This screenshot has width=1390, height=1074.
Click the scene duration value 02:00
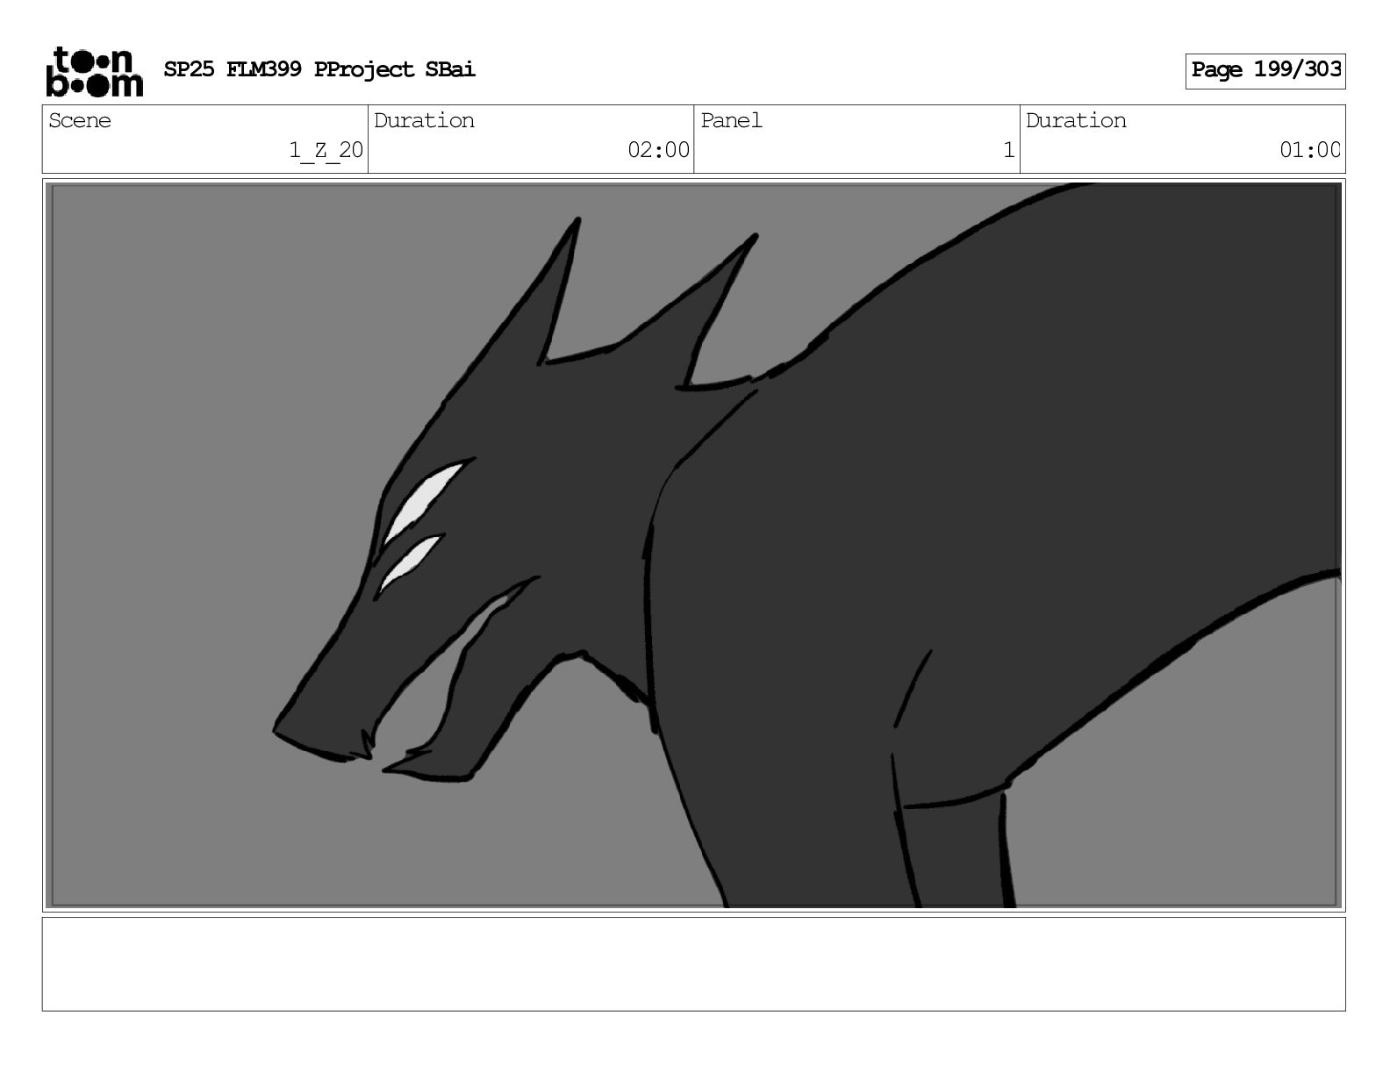659,150
